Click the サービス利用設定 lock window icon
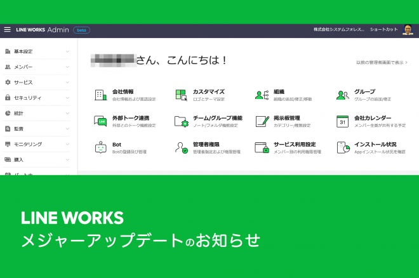 tap(262, 147)
